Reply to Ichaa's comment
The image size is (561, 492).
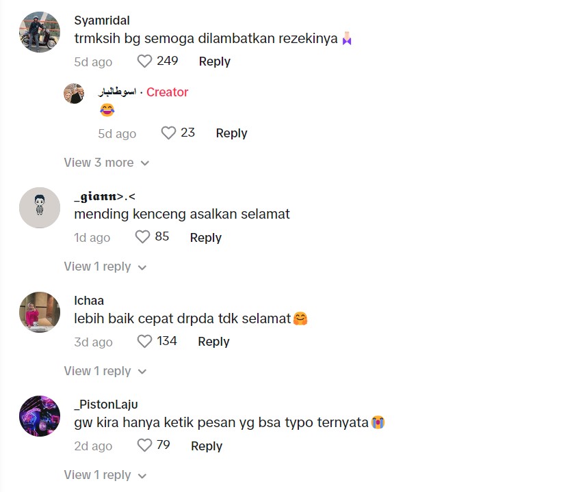click(x=213, y=342)
